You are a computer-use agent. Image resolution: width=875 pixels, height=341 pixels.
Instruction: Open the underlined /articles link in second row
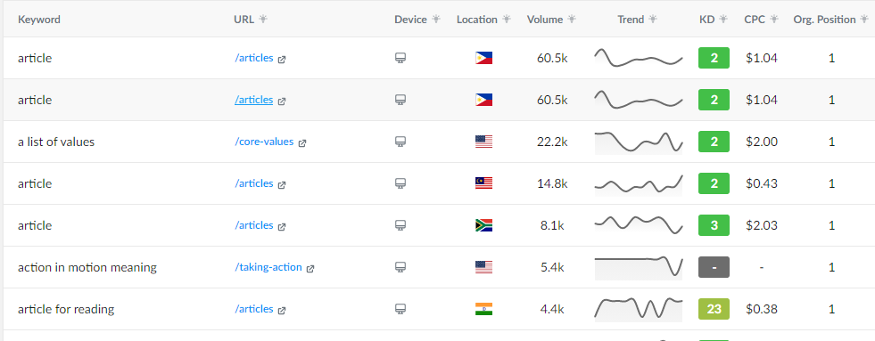(254, 100)
